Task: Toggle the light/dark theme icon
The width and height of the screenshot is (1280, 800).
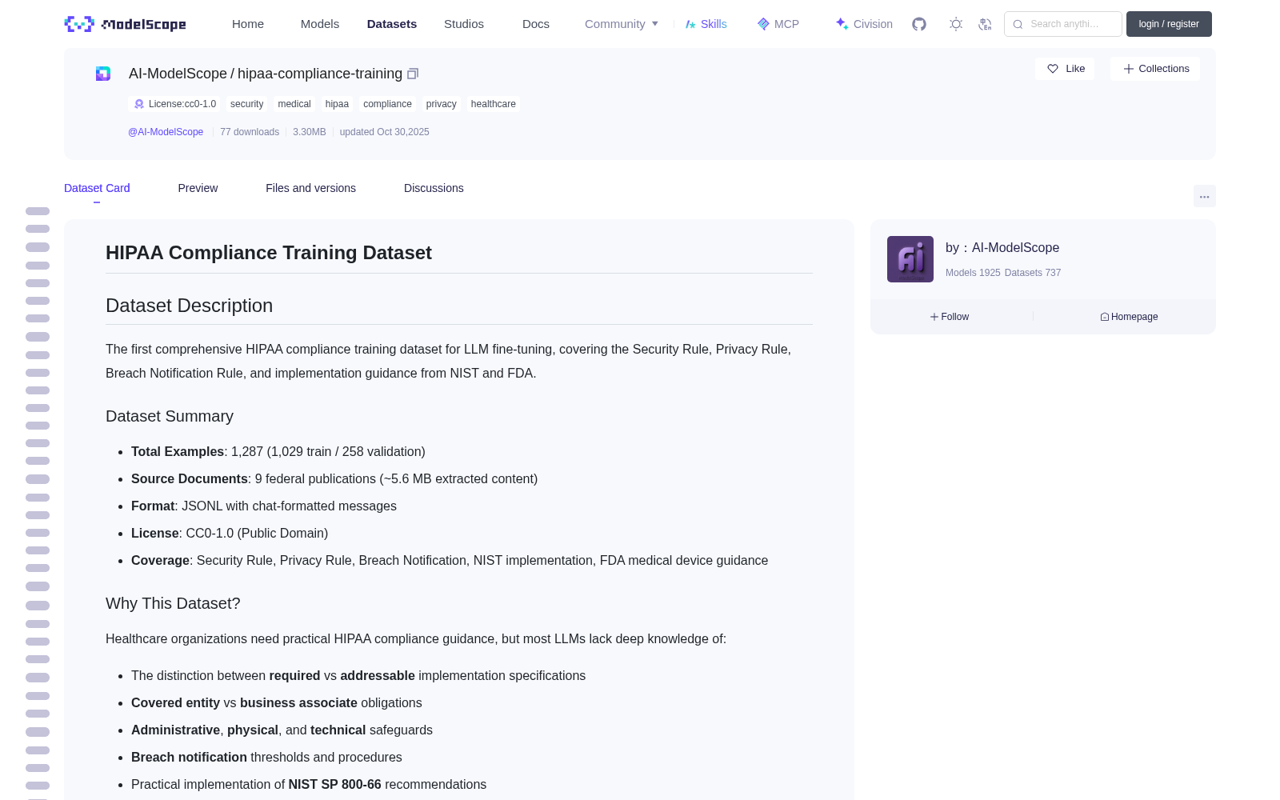Action: (x=956, y=24)
